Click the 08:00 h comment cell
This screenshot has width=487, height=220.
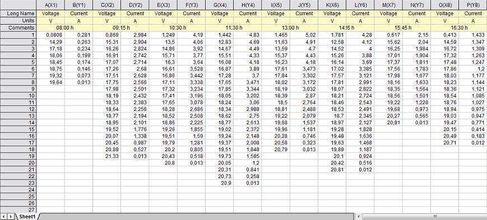(x=64, y=27)
